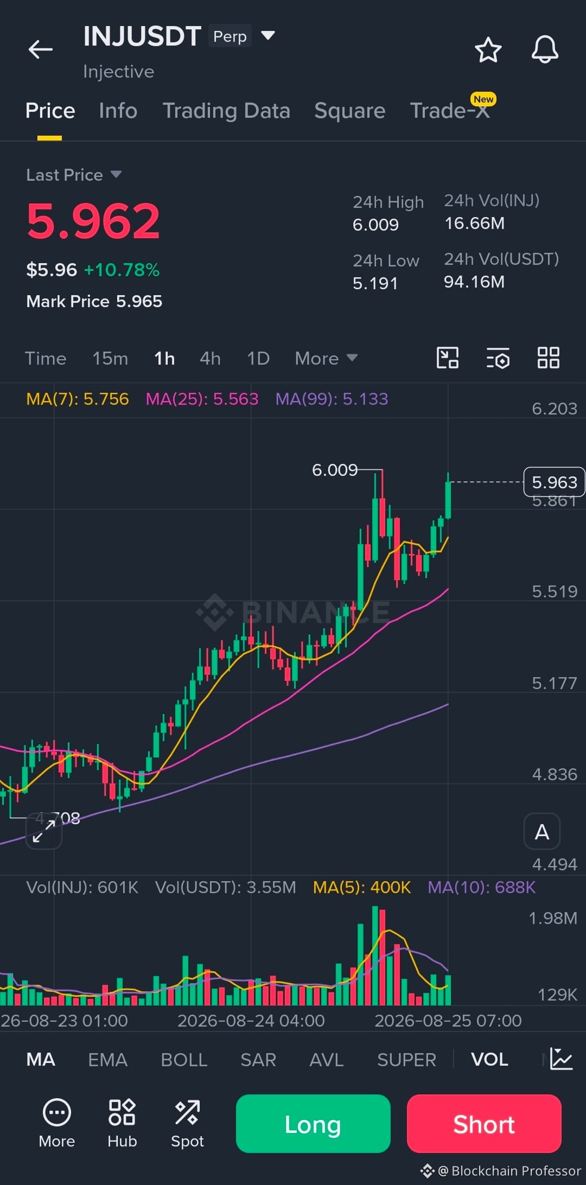Expand More intervals dropdown
This screenshot has height=1185, width=586.
pyautogui.click(x=326, y=358)
